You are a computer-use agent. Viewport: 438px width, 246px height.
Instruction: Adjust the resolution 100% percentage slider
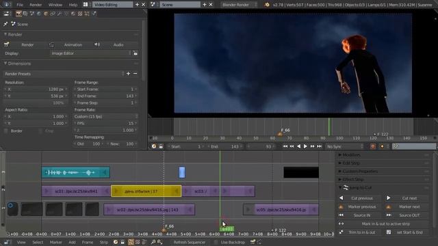tap(36, 102)
